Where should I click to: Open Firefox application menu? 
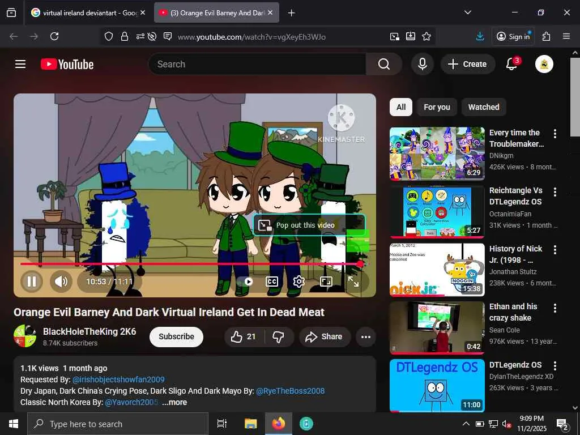click(x=566, y=36)
